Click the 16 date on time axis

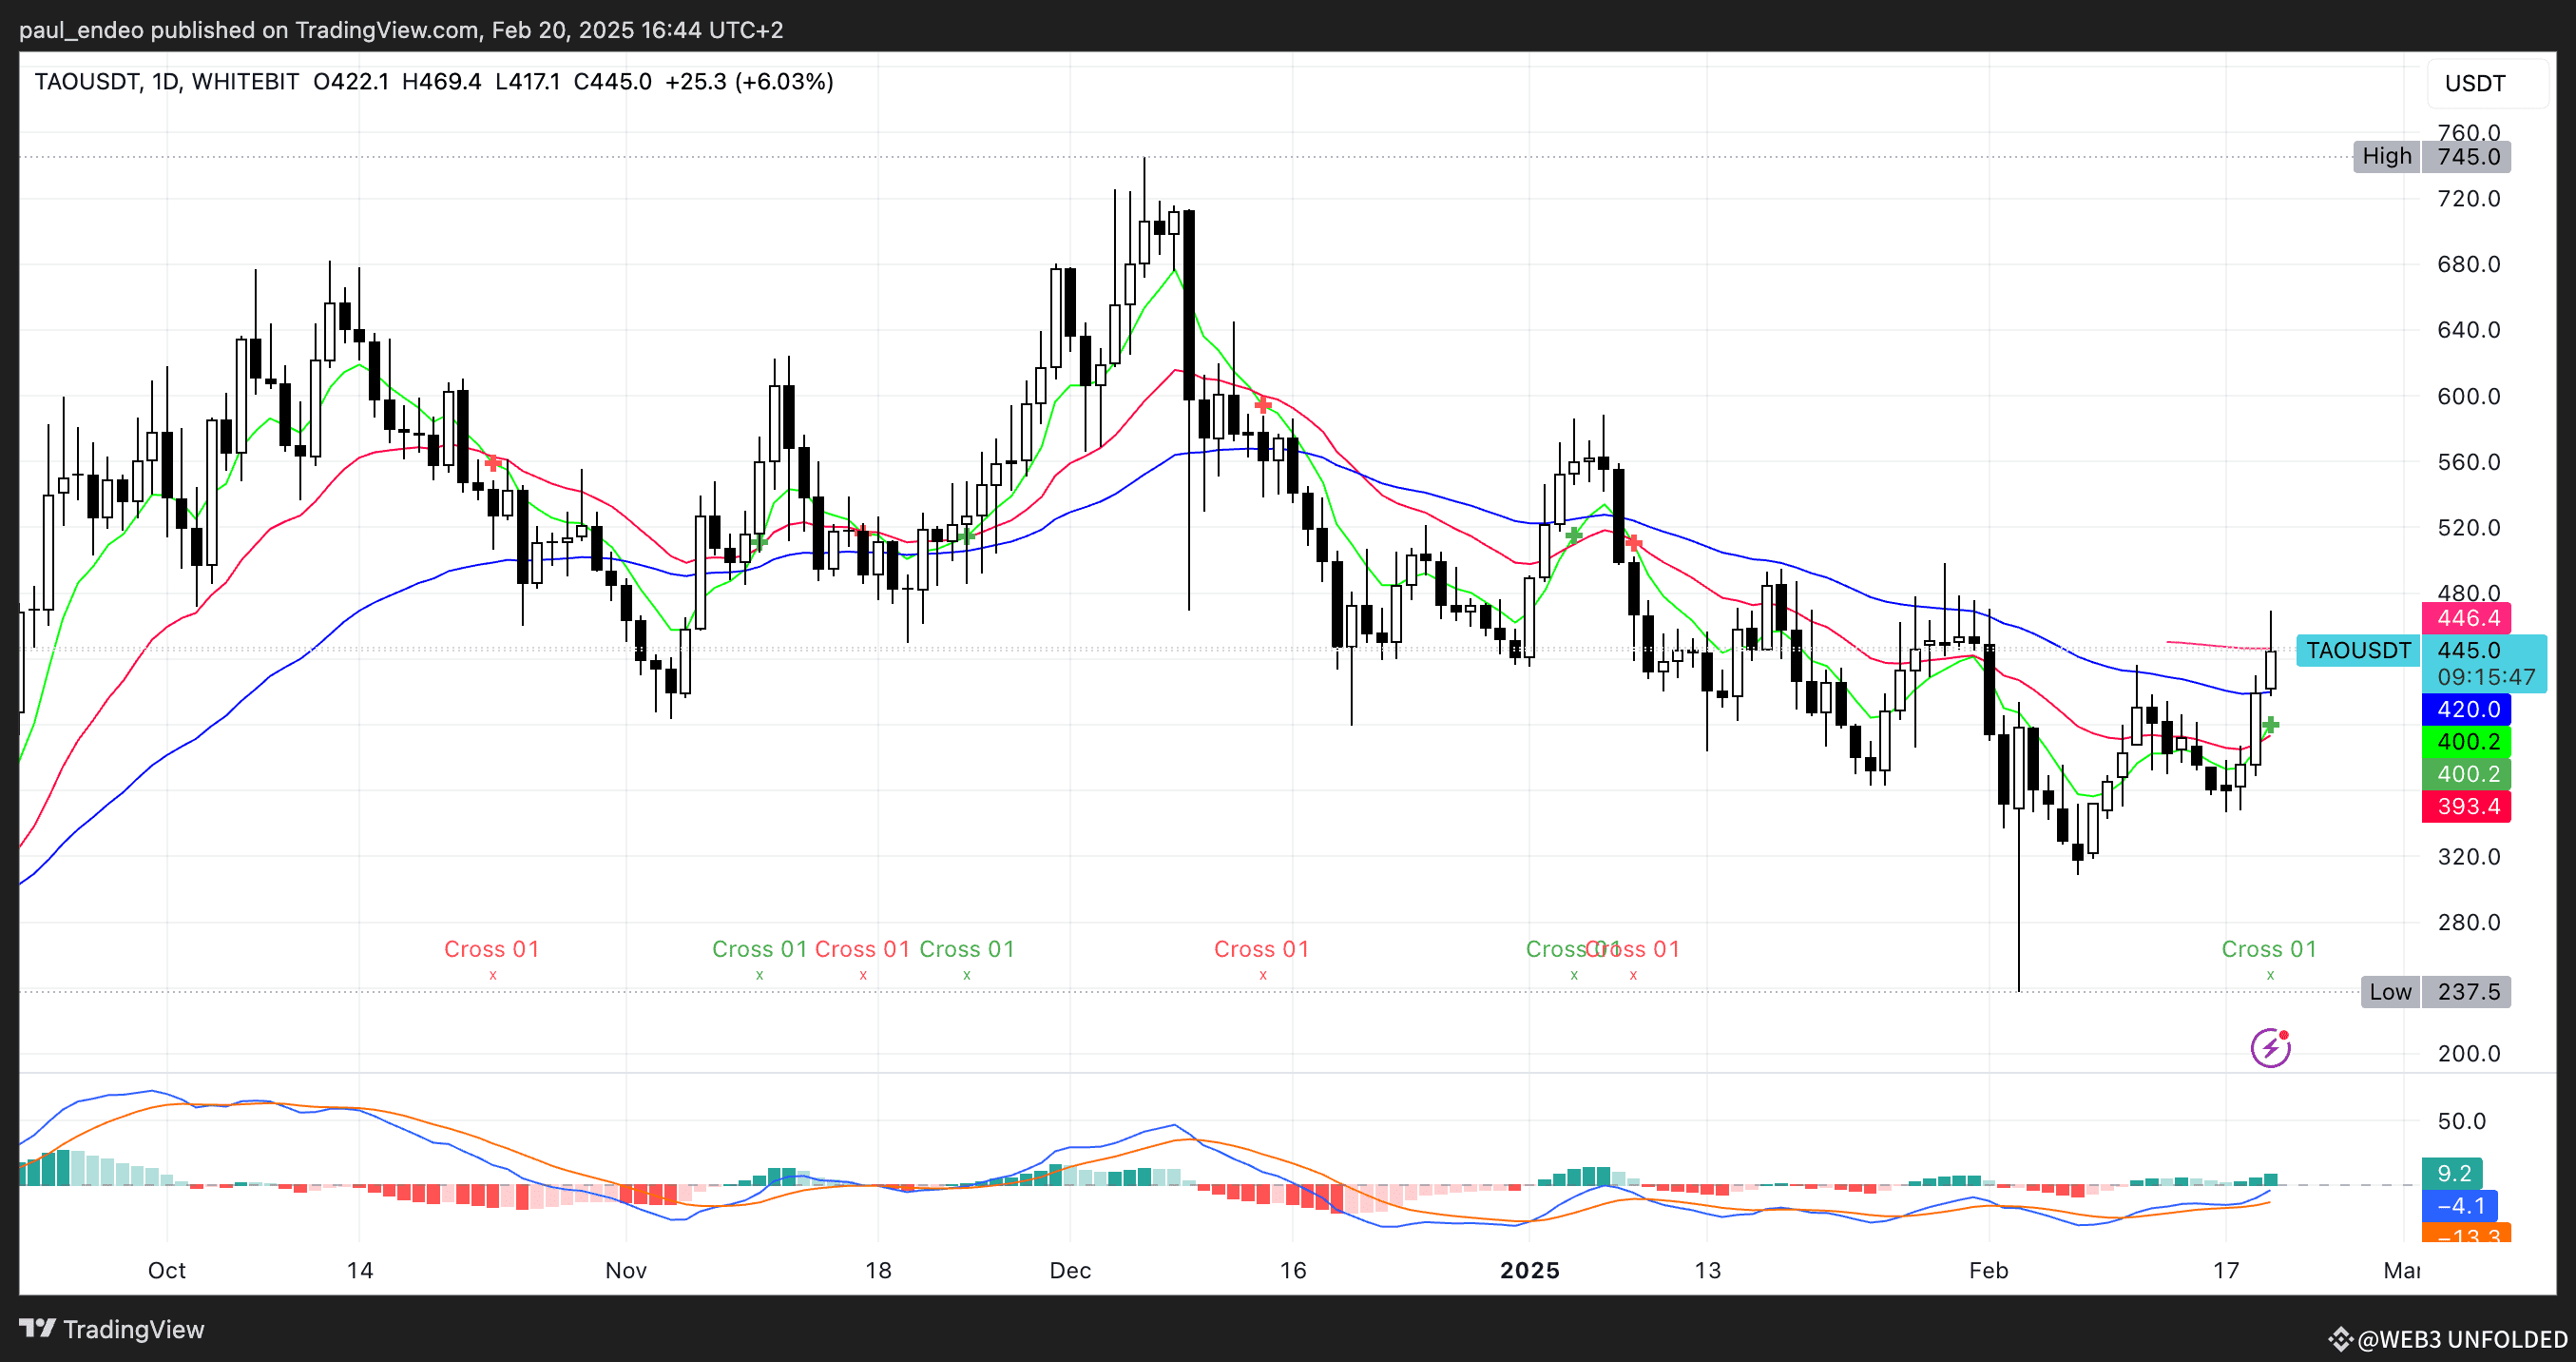click(x=1293, y=1270)
